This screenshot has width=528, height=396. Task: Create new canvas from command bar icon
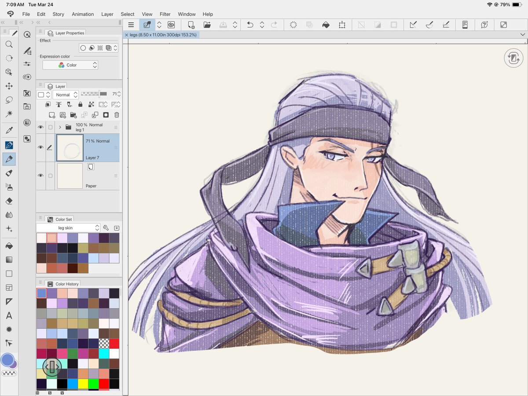[x=191, y=25]
